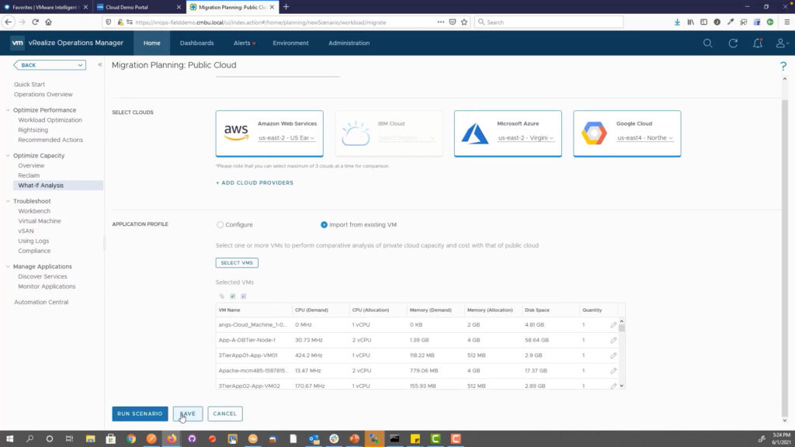Open the Firefox downloads icon
This screenshot has width=795, height=447.
[677, 23]
